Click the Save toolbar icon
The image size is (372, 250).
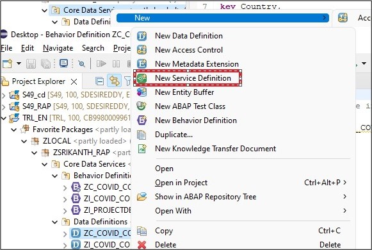[31, 63]
